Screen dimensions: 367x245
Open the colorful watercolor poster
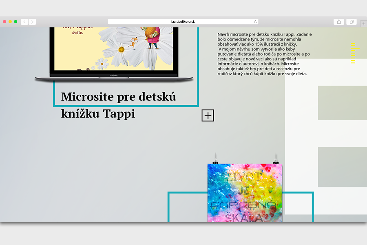(x=245, y=193)
